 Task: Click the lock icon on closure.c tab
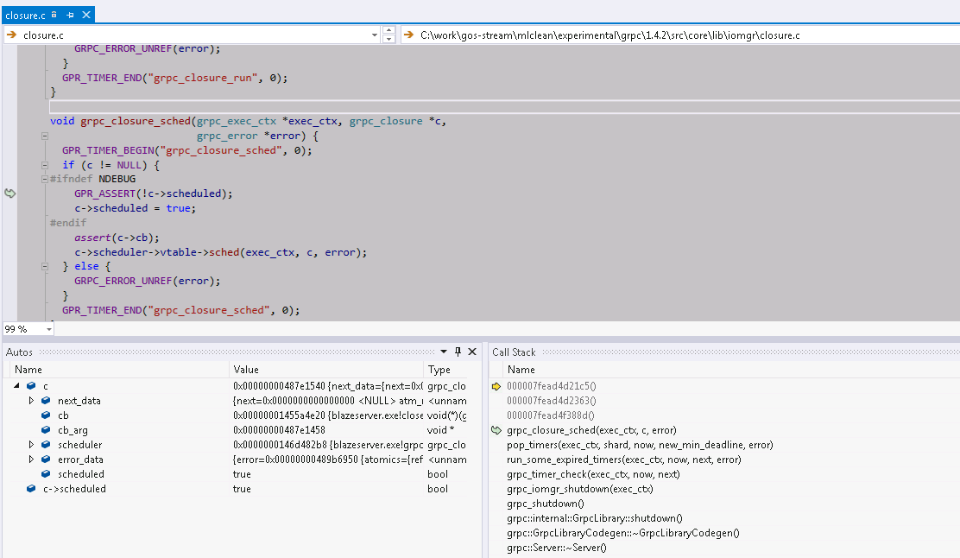[54, 15]
